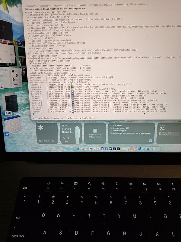
Task: Click the asterisk icon in Home Note widget
Action: [41, 128]
